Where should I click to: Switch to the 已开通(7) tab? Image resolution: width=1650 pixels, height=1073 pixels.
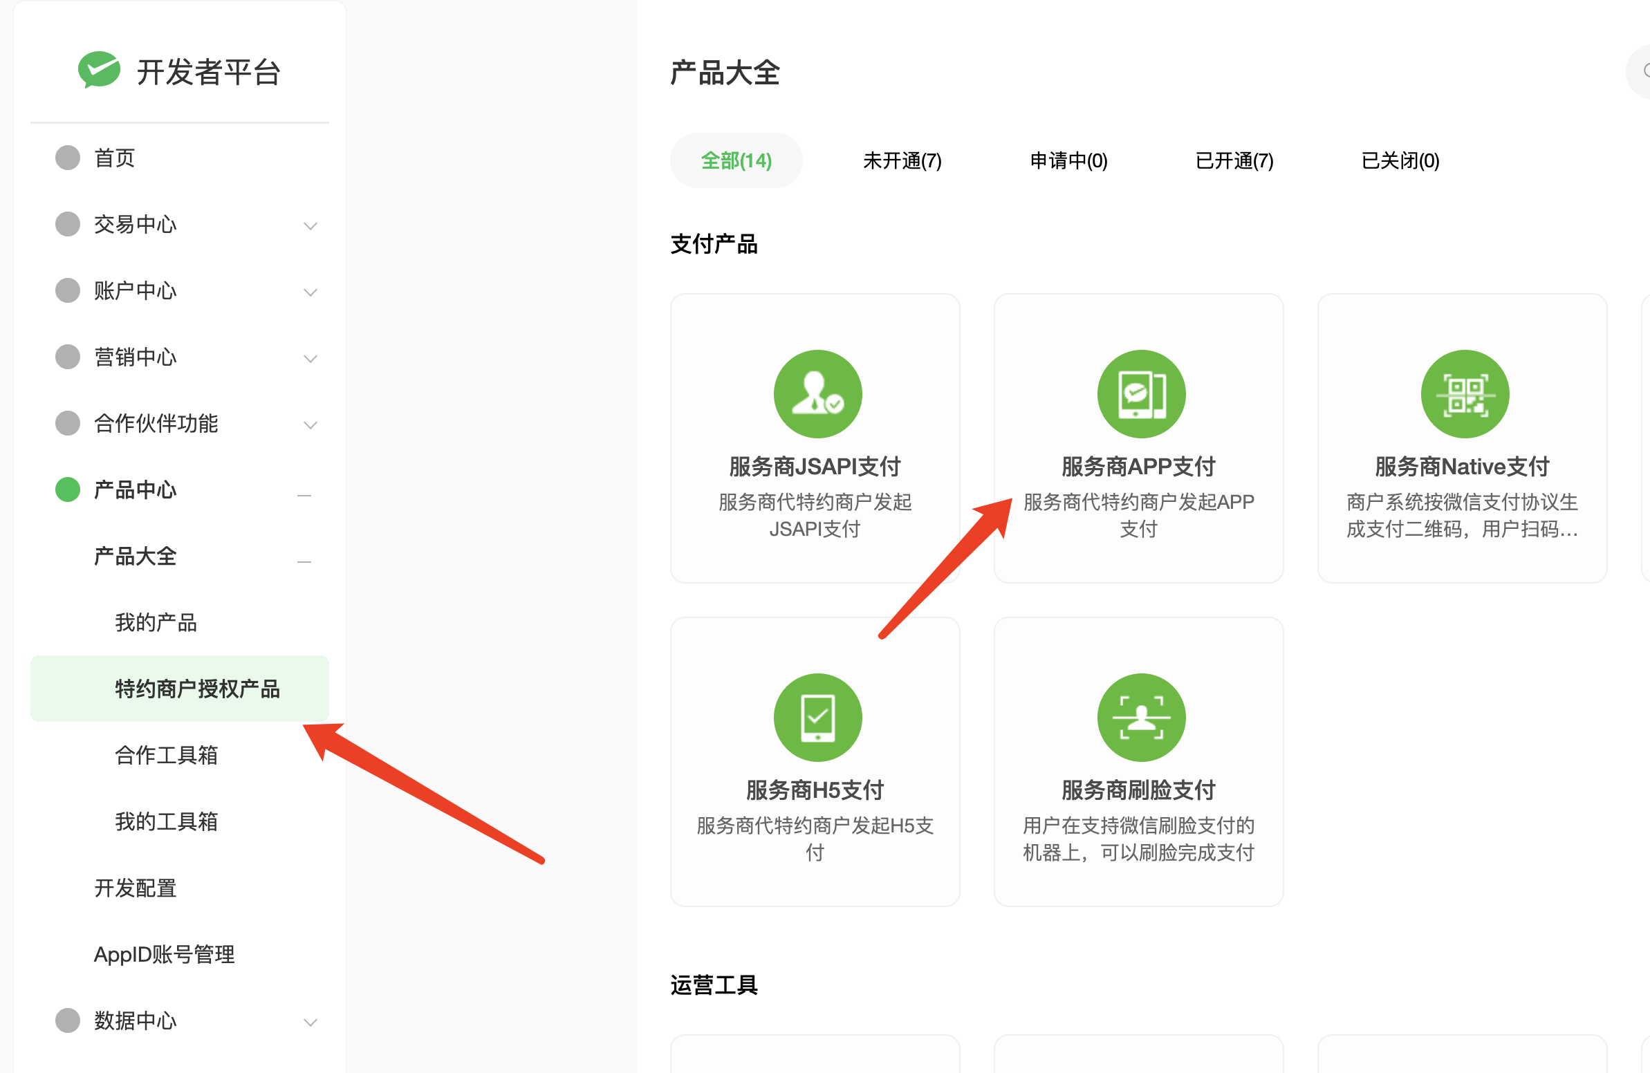click(x=1234, y=161)
